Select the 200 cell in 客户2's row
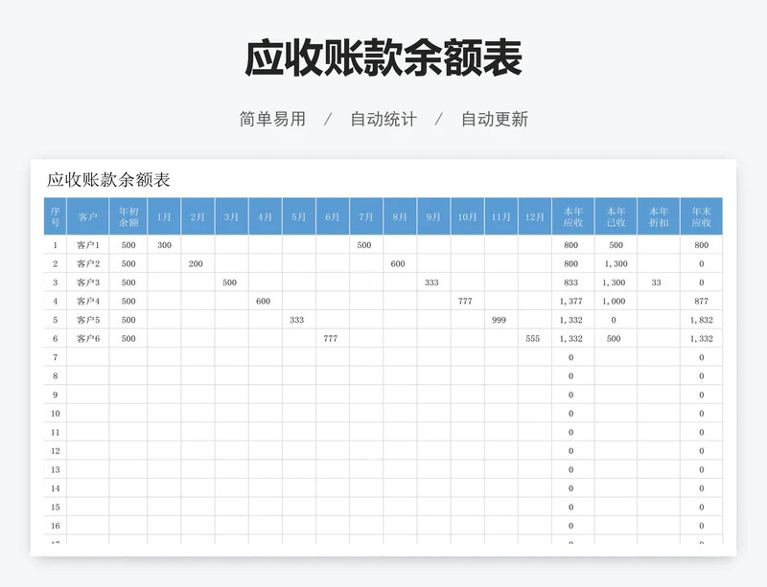767x587 pixels. pyautogui.click(x=198, y=264)
